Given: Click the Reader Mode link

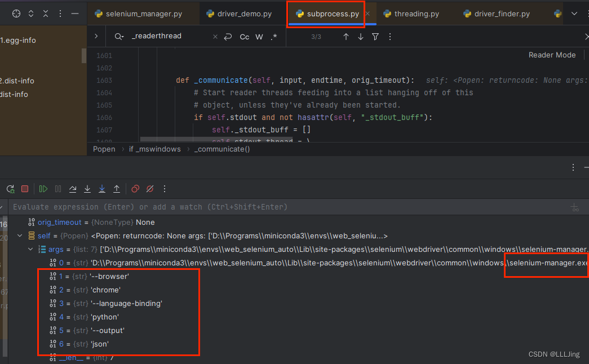Looking at the screenshot, I should tap(552, 55).
